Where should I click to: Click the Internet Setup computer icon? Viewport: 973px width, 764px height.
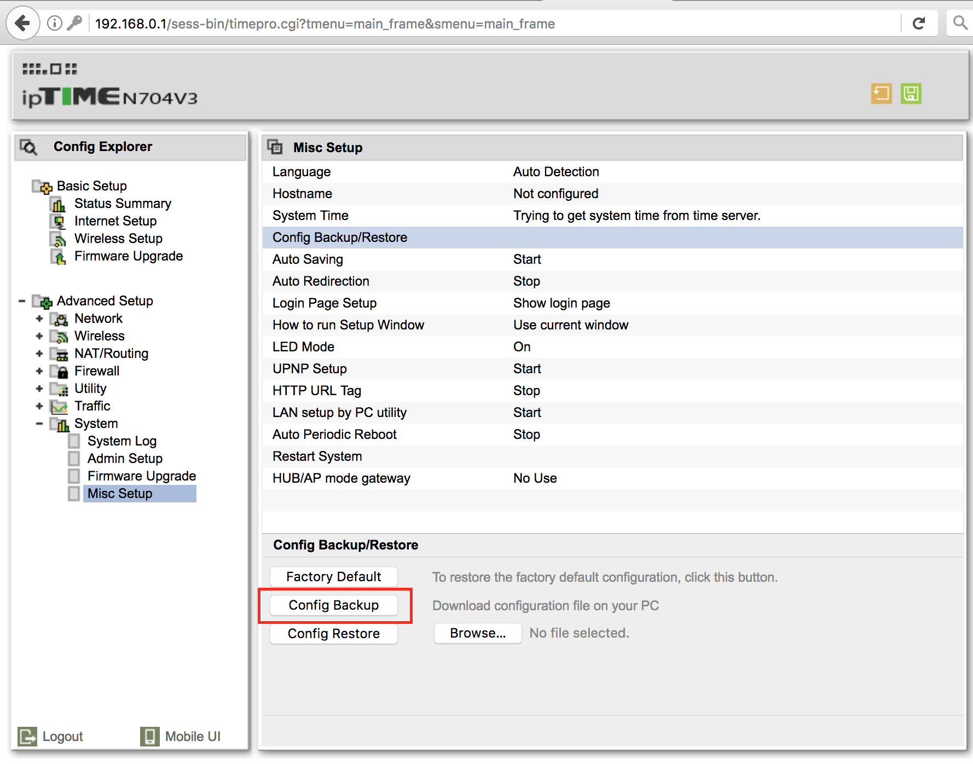58,222
